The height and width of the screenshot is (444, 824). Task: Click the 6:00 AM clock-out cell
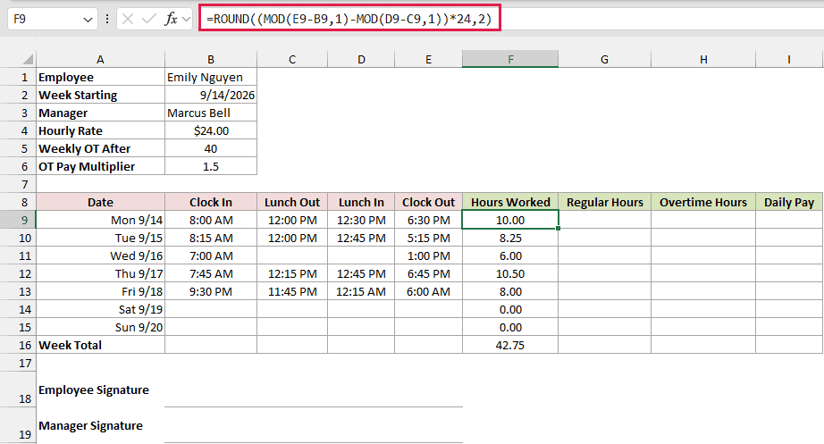429,291
